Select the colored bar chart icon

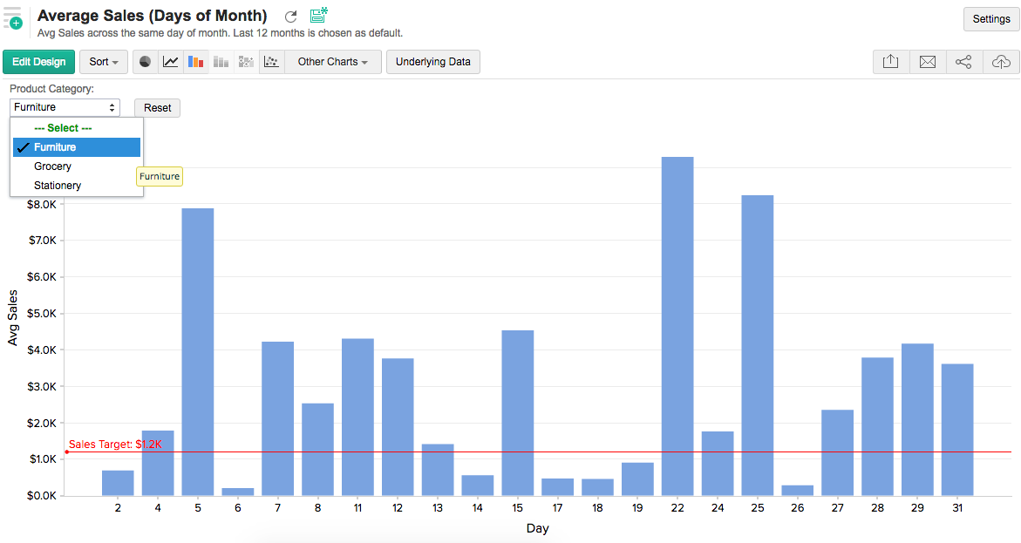196,62
